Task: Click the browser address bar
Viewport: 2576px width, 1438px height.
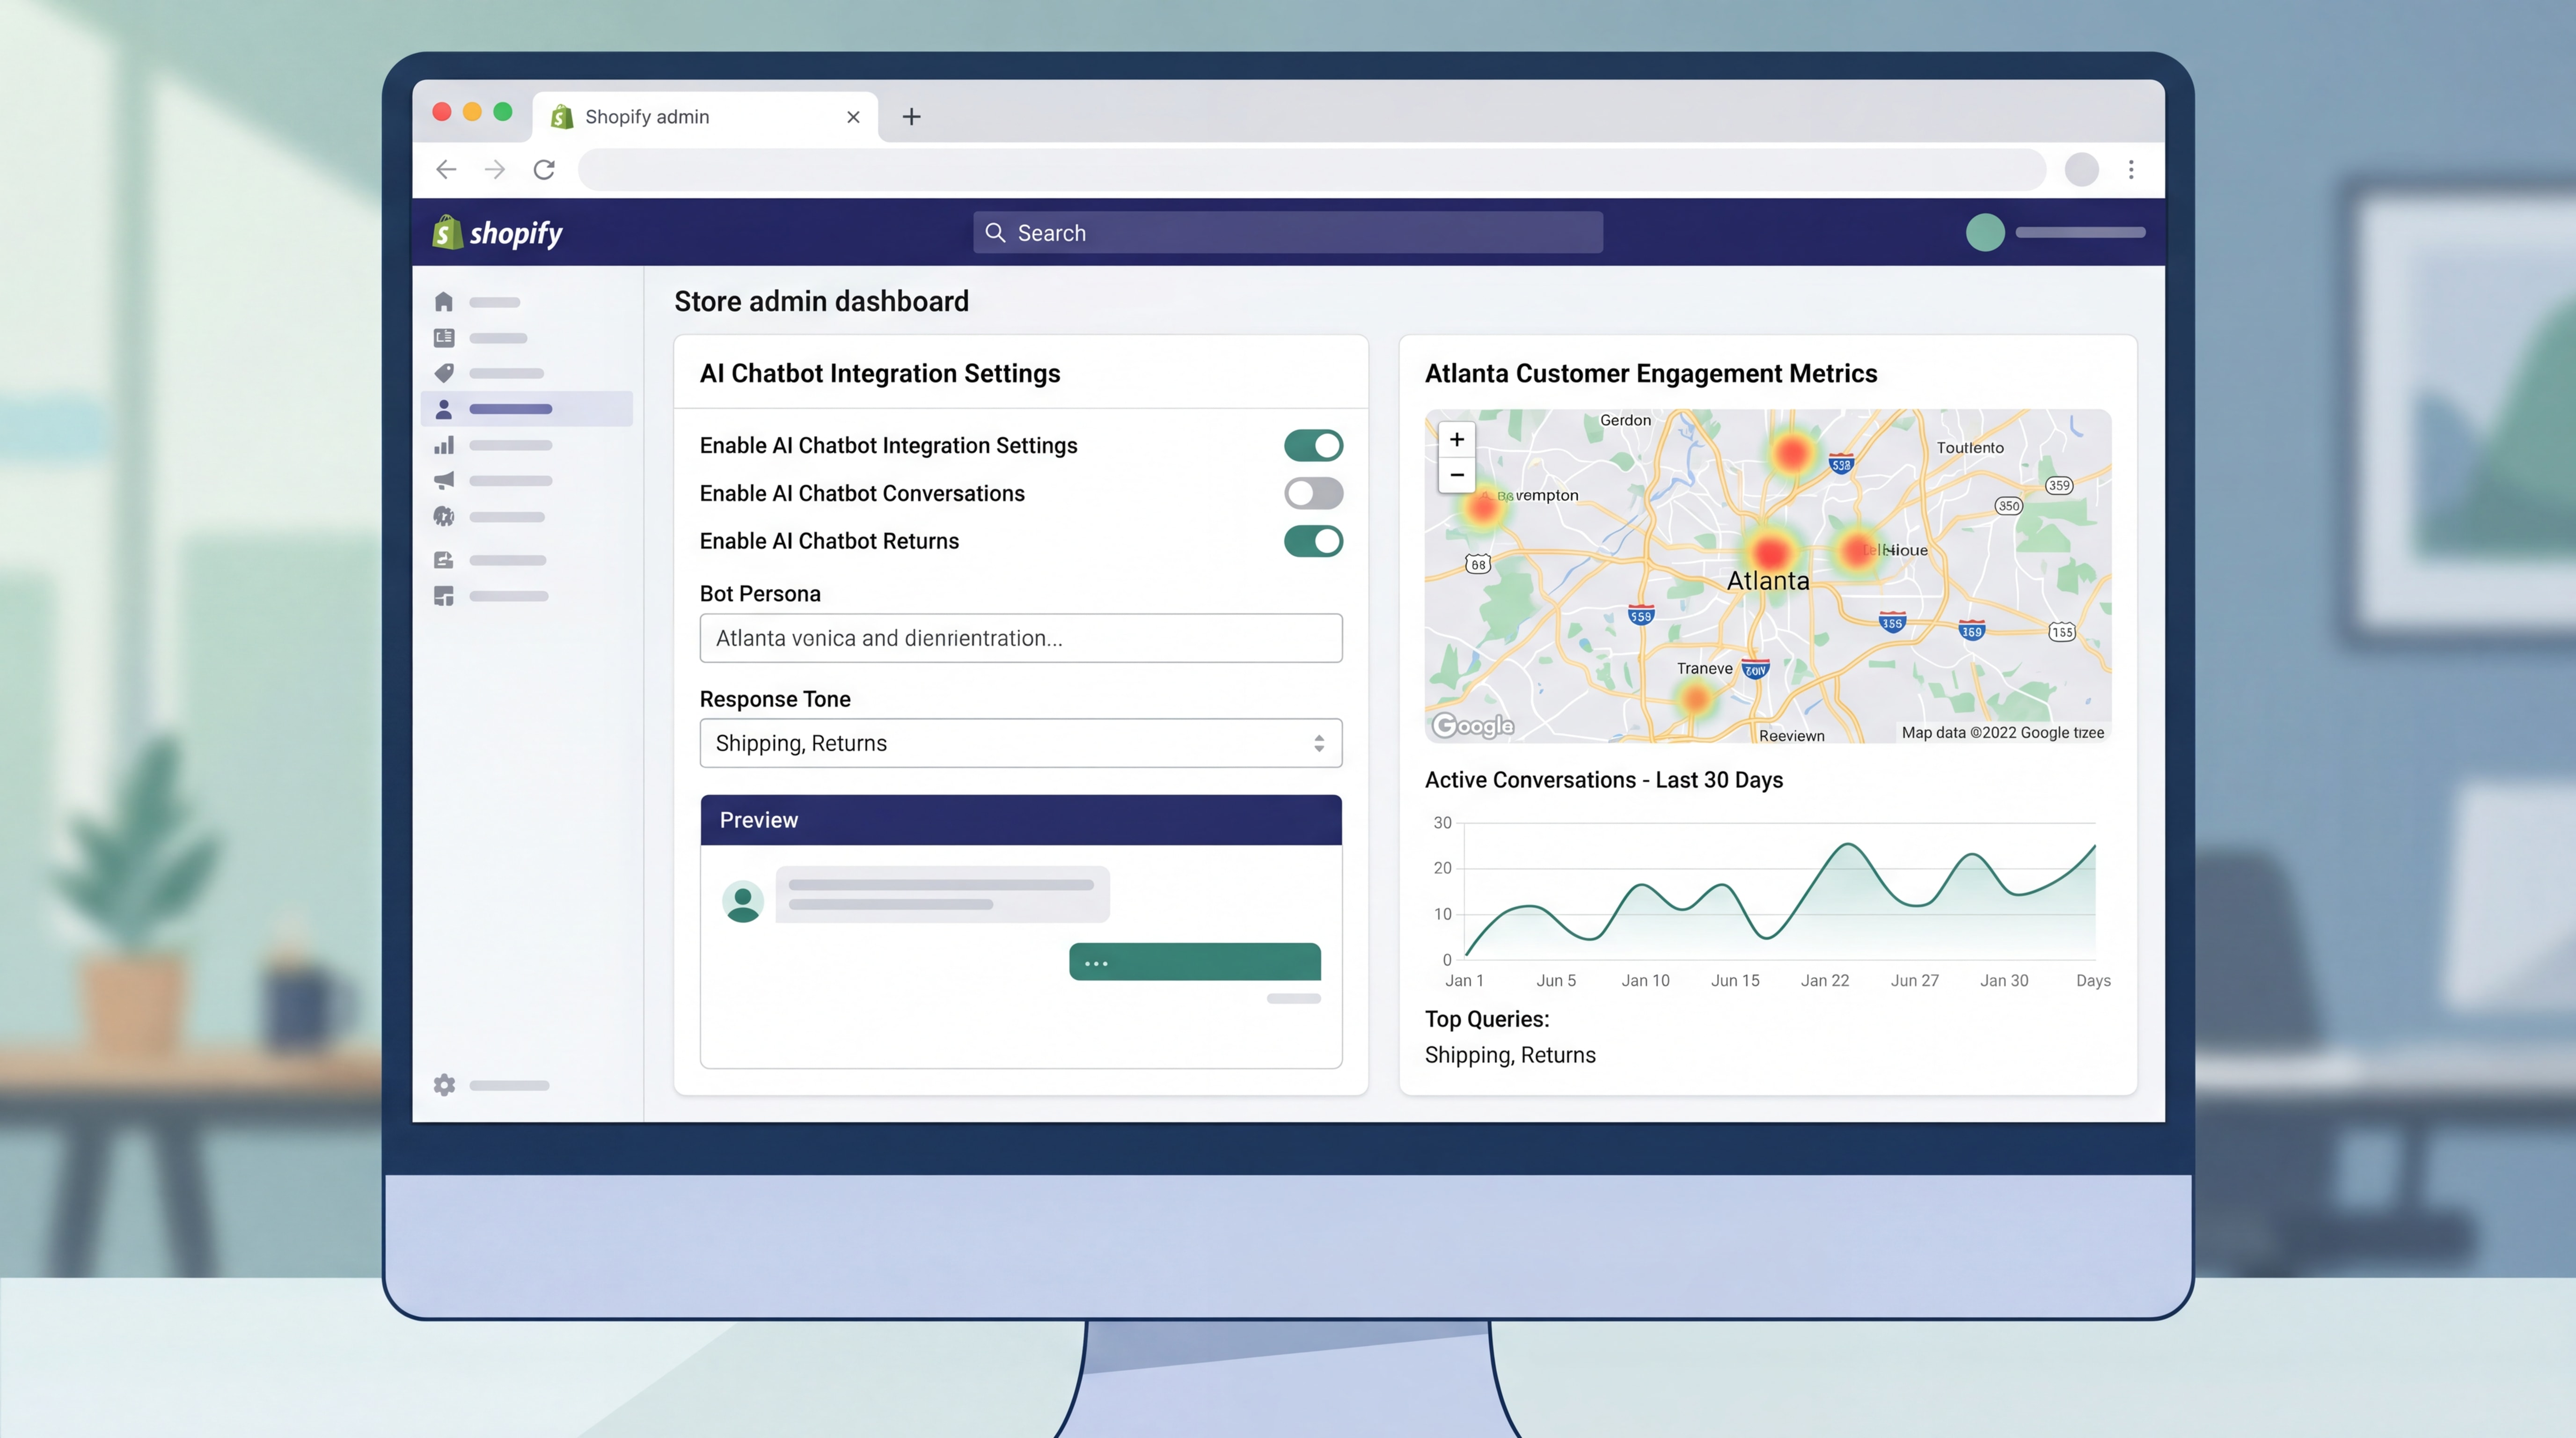Action: (x=1311, y=170)
